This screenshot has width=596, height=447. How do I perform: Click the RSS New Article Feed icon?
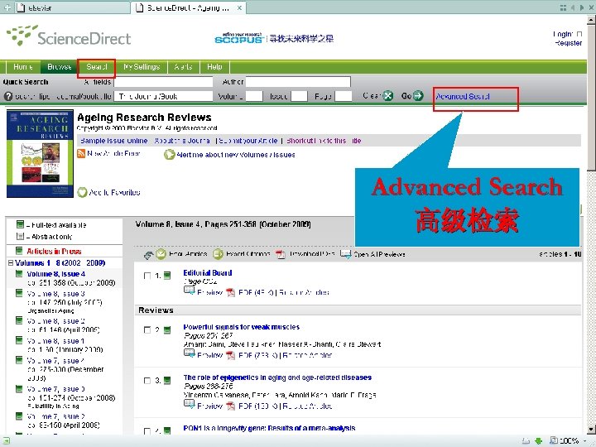pos(81,154)
